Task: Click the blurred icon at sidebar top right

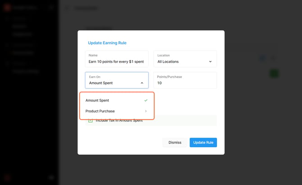Action: coord(51,8)
